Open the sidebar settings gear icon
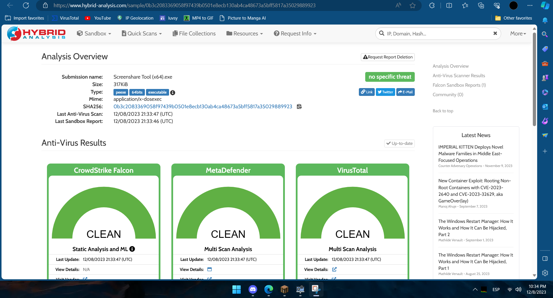Viewport: 553px width, 298px height. [545, 273]
